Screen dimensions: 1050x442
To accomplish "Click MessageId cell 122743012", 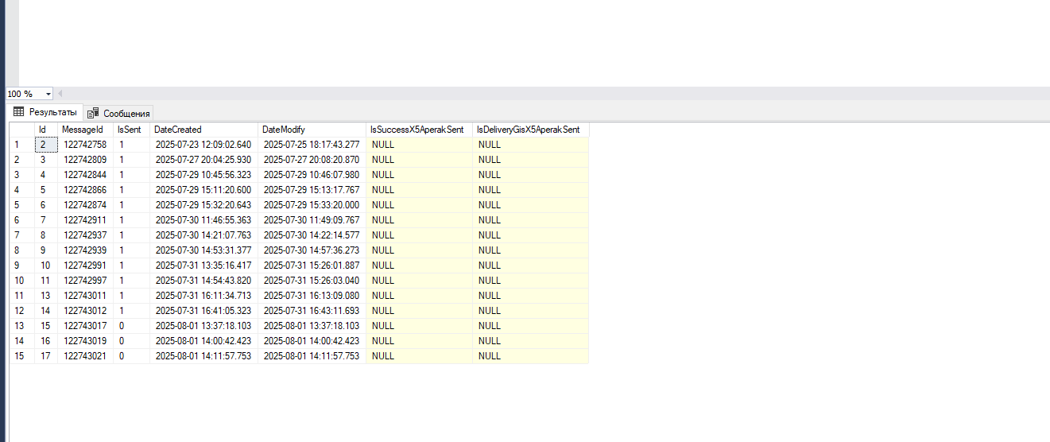I will pyautogui.click(x=86, y=311).
